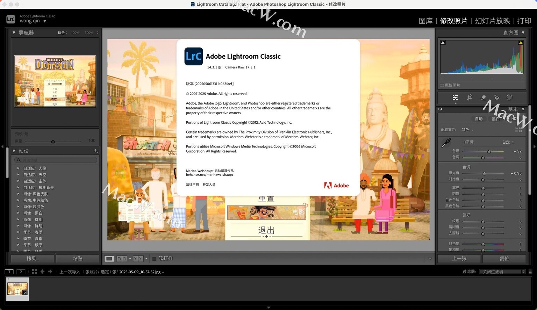Click the 复位 reset button
Image resolution: width=537 pixels, height=310 pixels.
point(504,259)
